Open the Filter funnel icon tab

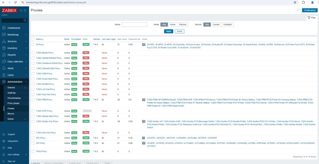pyautogui.click(x=312, y=18)
